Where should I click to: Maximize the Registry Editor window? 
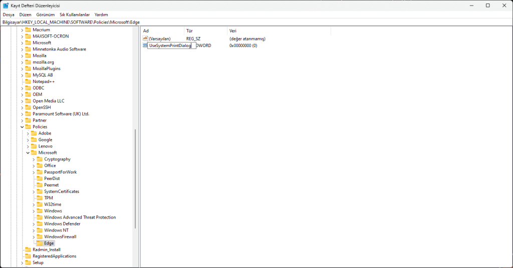(488, 5)
